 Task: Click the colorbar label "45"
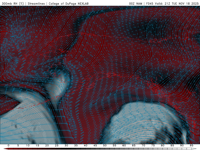[95, 145]
